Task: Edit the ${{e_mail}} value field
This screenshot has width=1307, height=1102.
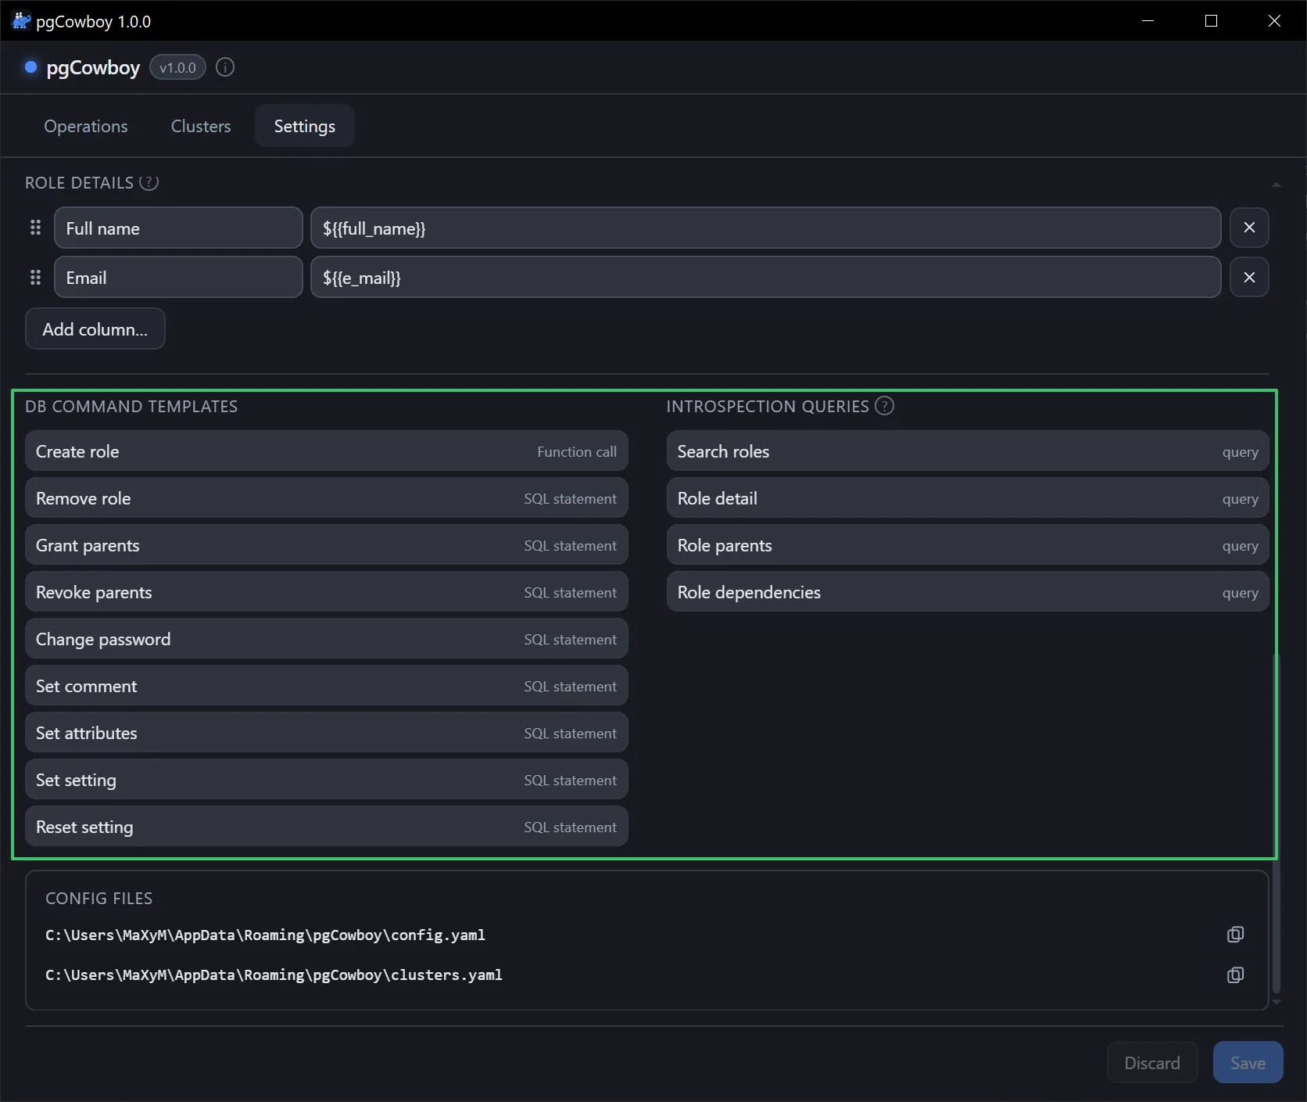Action: coord(766,277)
